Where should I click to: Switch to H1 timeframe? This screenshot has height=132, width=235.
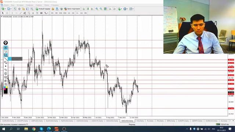[x=69, y=13]
